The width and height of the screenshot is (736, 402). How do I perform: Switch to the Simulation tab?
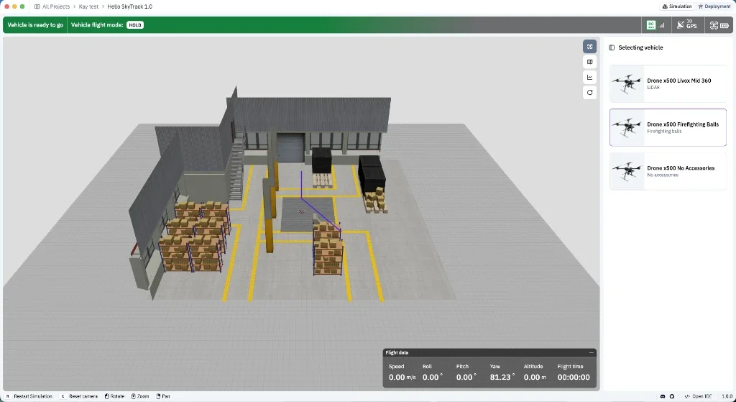[677, 6]
